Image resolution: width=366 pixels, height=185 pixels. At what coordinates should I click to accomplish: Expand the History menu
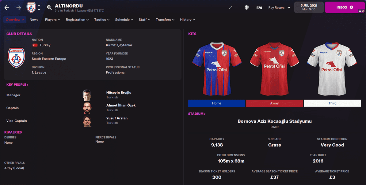pyautogui.click(x=187, y=20)
